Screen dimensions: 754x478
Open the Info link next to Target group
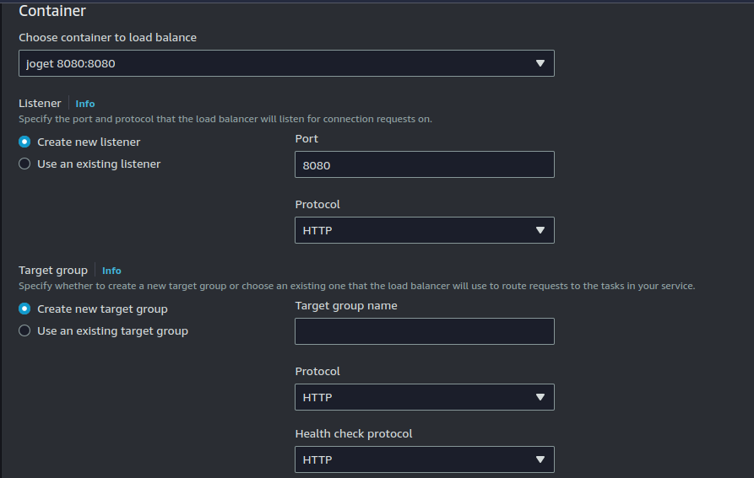111,271
